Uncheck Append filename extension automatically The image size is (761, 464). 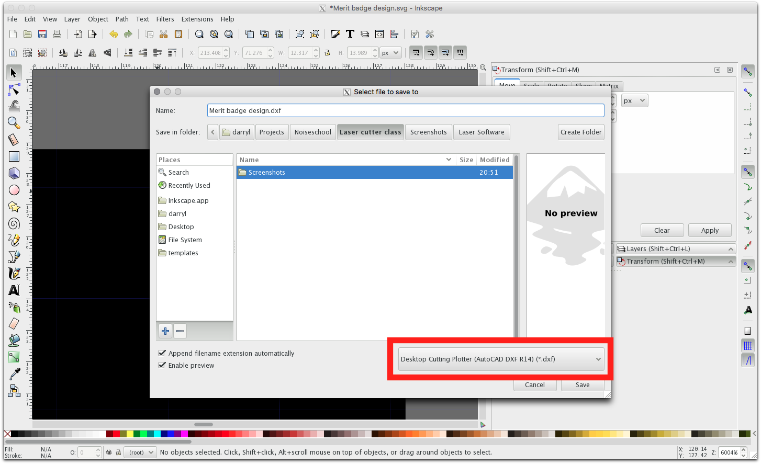(x=162, y=353)
